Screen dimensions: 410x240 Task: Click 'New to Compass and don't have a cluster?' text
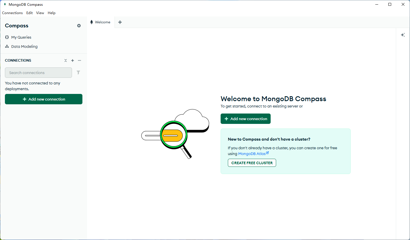click(269, 139)
